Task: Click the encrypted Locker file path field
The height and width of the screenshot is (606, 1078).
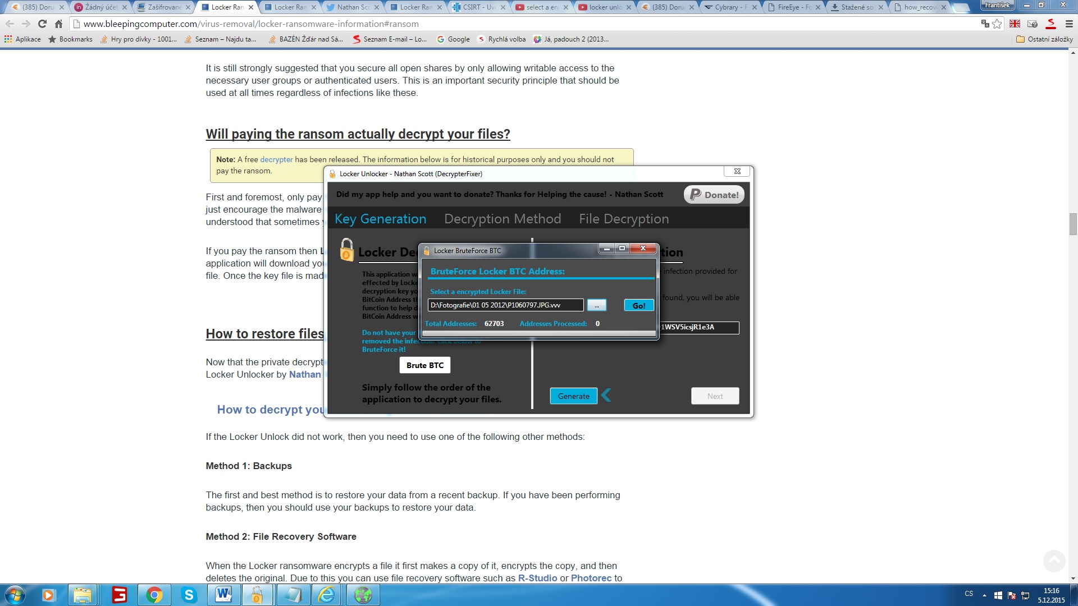Action: coord(505,305)
